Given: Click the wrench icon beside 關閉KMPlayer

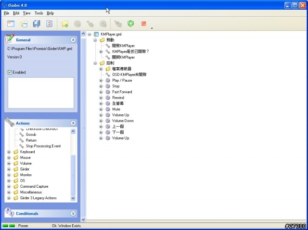Looking at the screenshot, I should (108, 57).
